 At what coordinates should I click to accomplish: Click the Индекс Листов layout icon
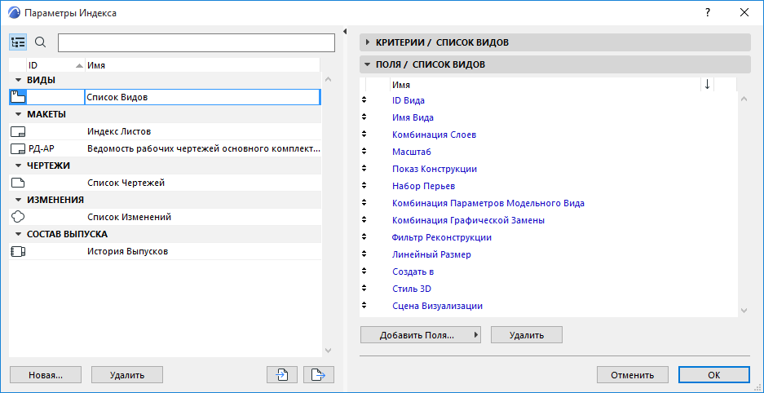tap(18, 131)
